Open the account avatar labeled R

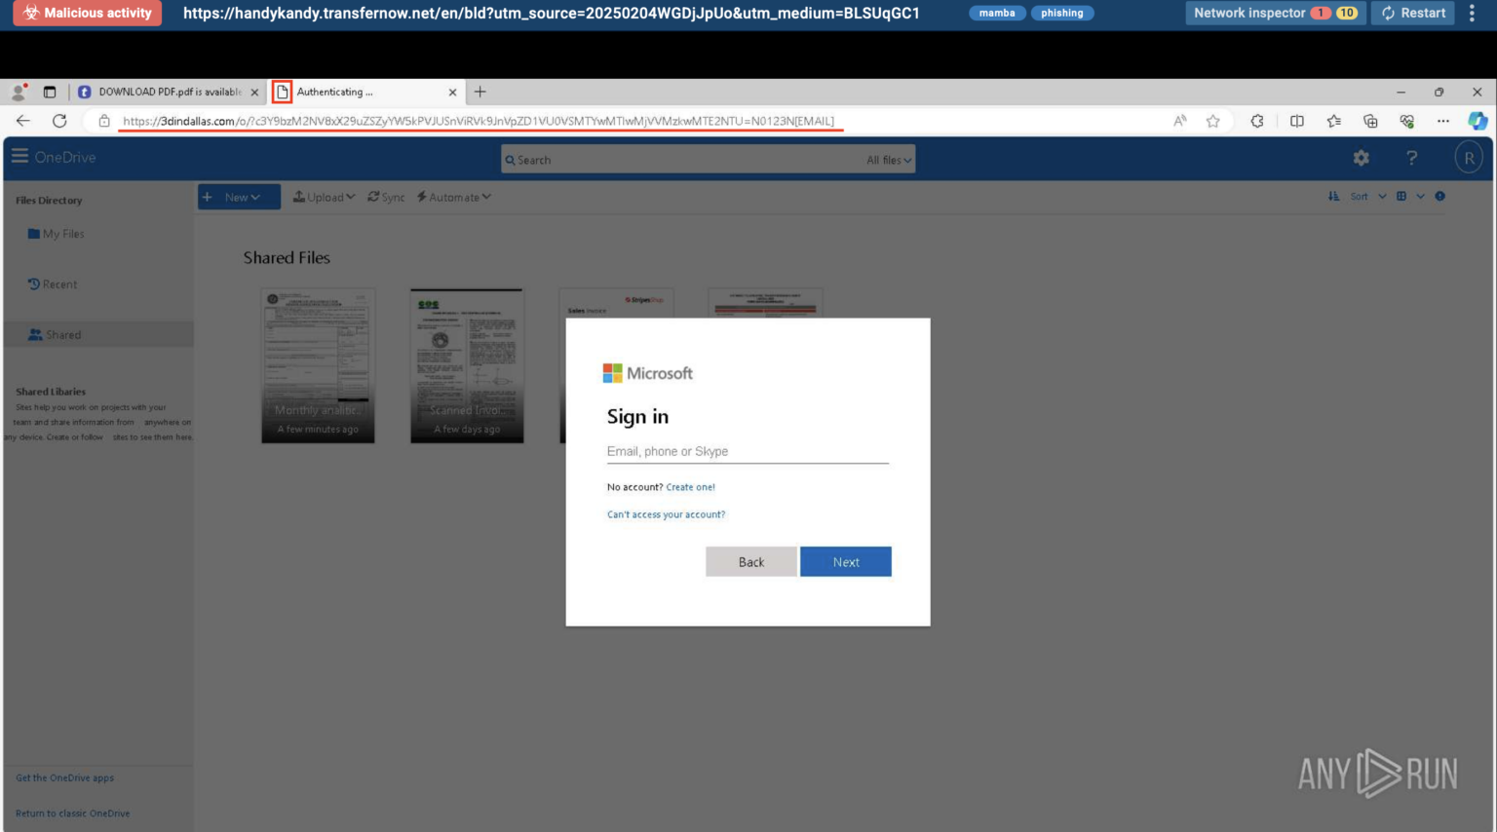pyautogui.click(x=1469, y=158)
